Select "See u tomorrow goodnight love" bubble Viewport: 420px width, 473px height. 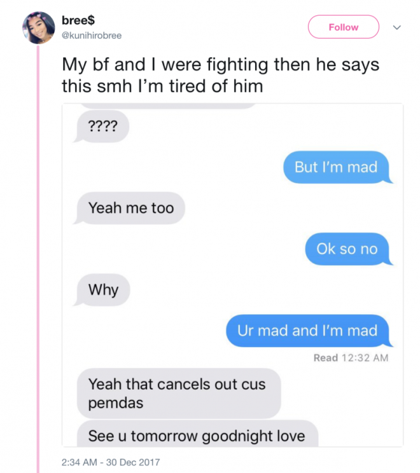[197, 434]
